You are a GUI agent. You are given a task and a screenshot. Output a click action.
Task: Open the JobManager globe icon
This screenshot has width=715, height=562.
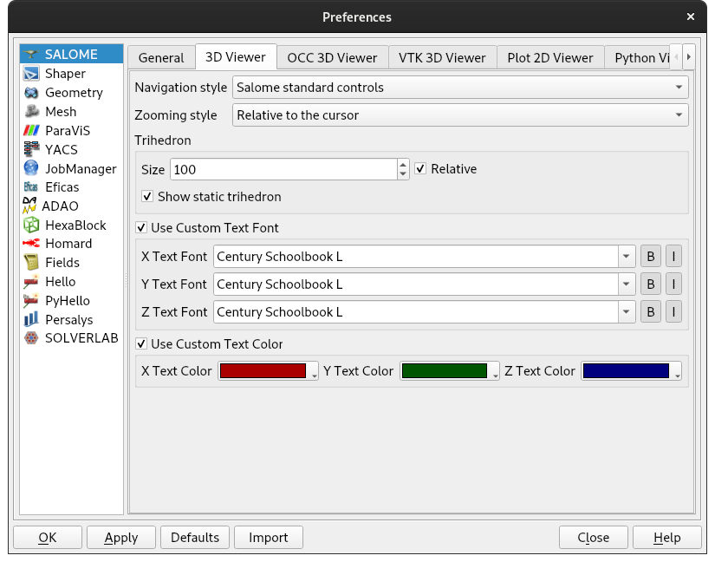point(31,168)
